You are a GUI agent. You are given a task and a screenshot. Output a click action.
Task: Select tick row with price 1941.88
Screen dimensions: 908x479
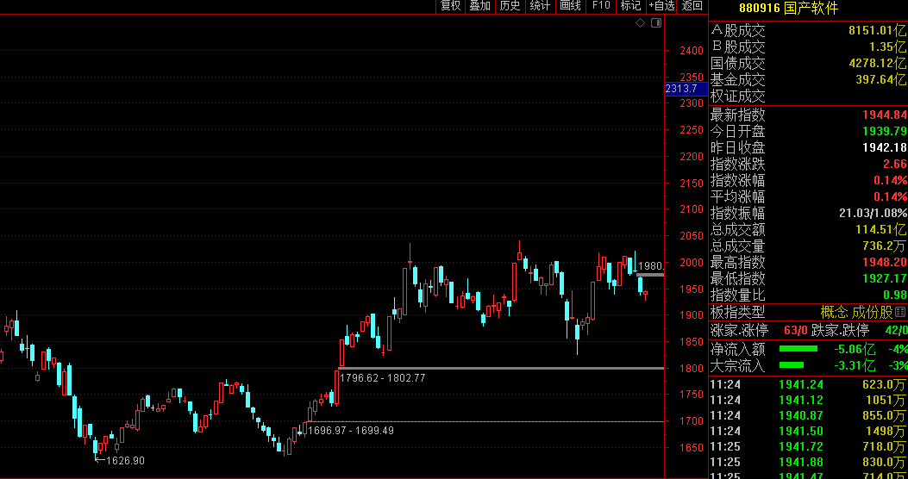[808, 462]
